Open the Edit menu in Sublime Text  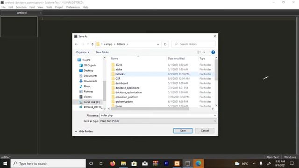pyautogui.click(x=11, y=7)
